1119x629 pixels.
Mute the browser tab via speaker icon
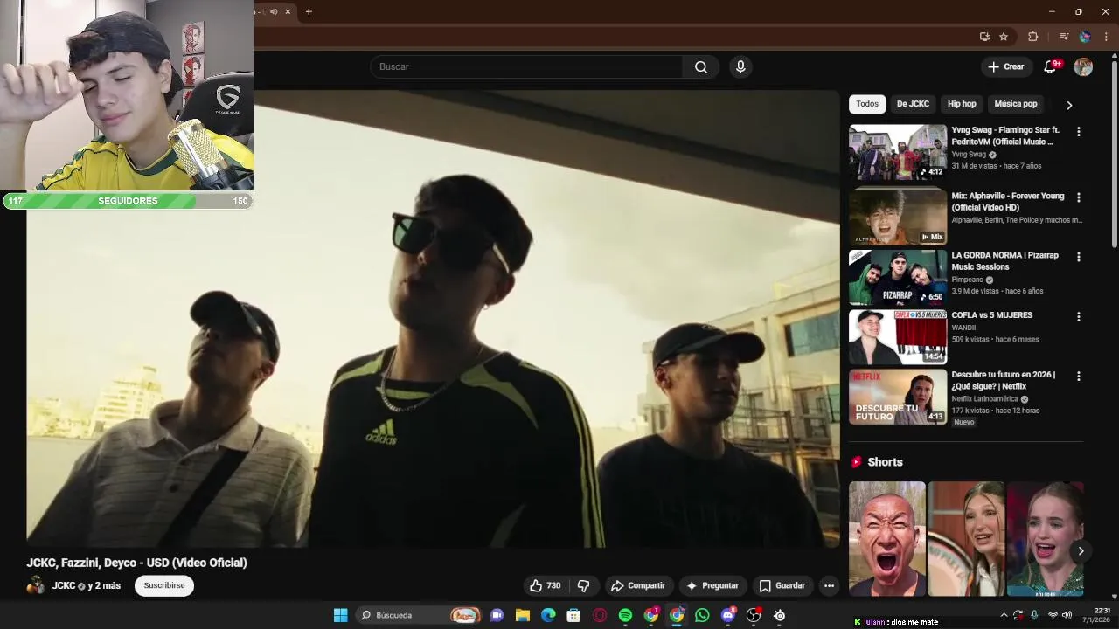[274, 11]
